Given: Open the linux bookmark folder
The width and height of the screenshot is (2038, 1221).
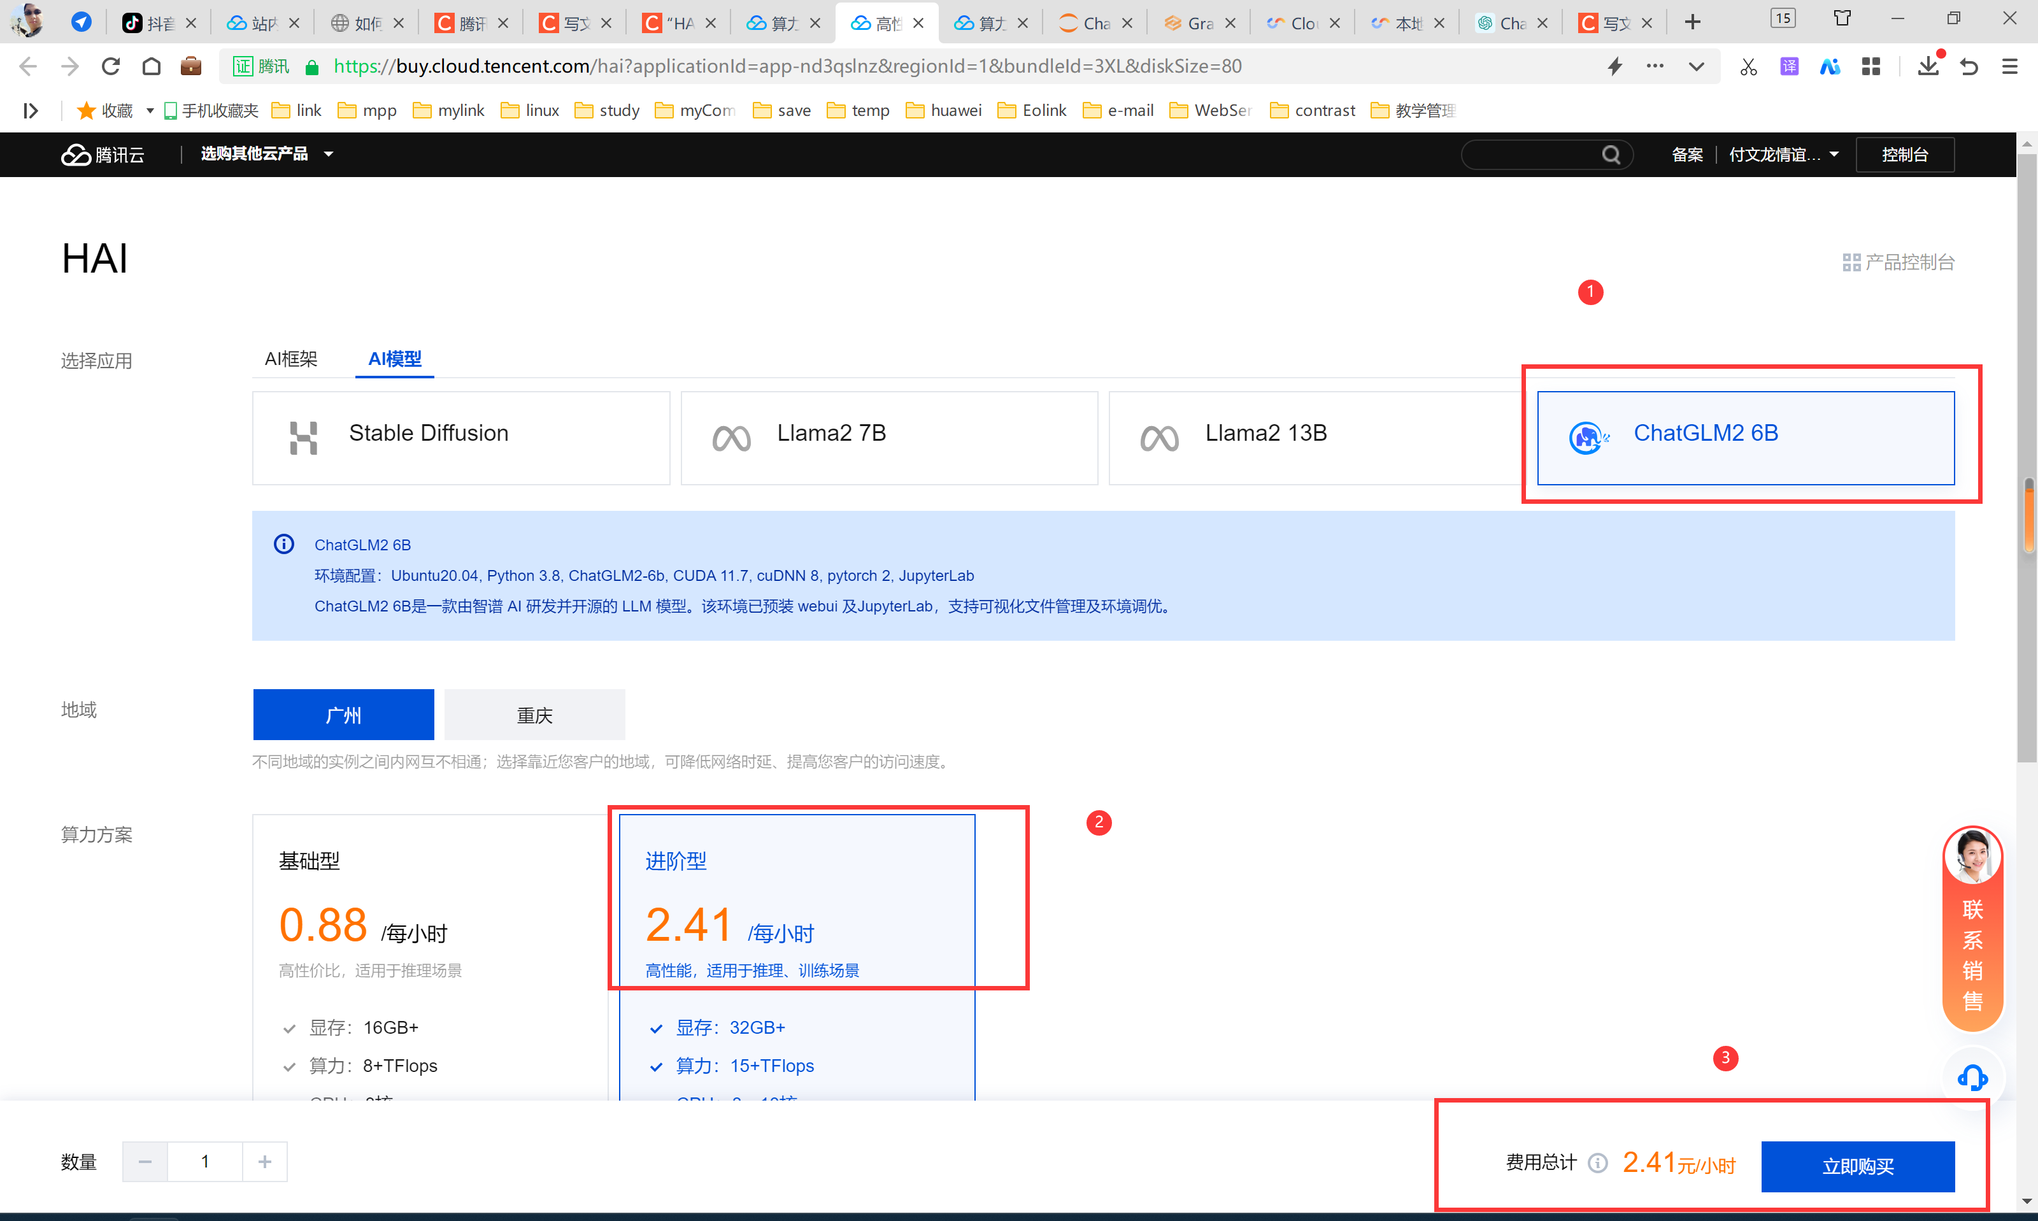Looking at the screenshot, I should click(x=531, y=111).
